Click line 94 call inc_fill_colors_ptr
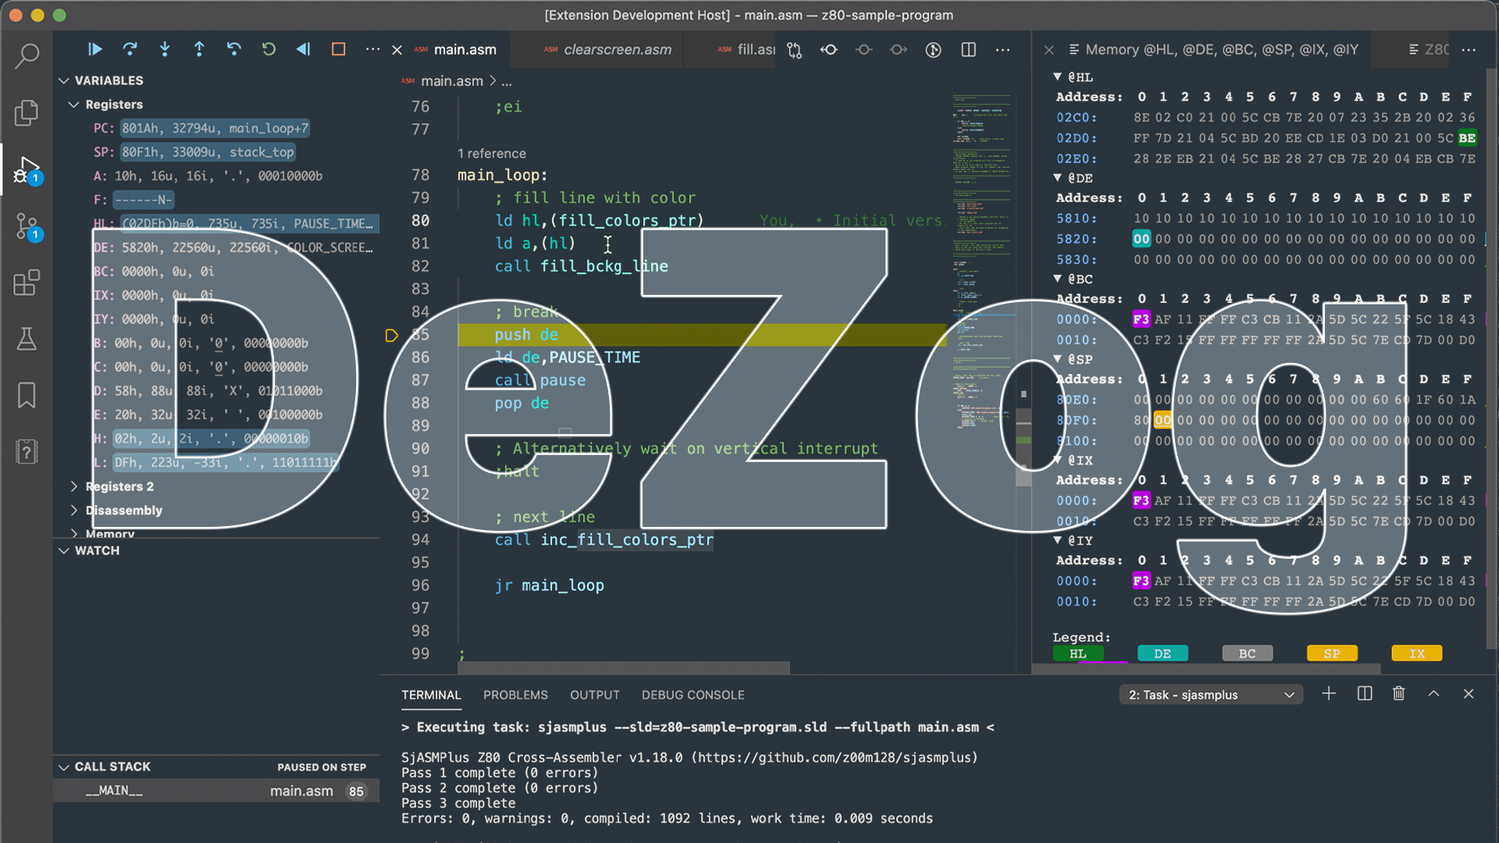This screenshot has width=1499, height=843. (x=604, y=539)
